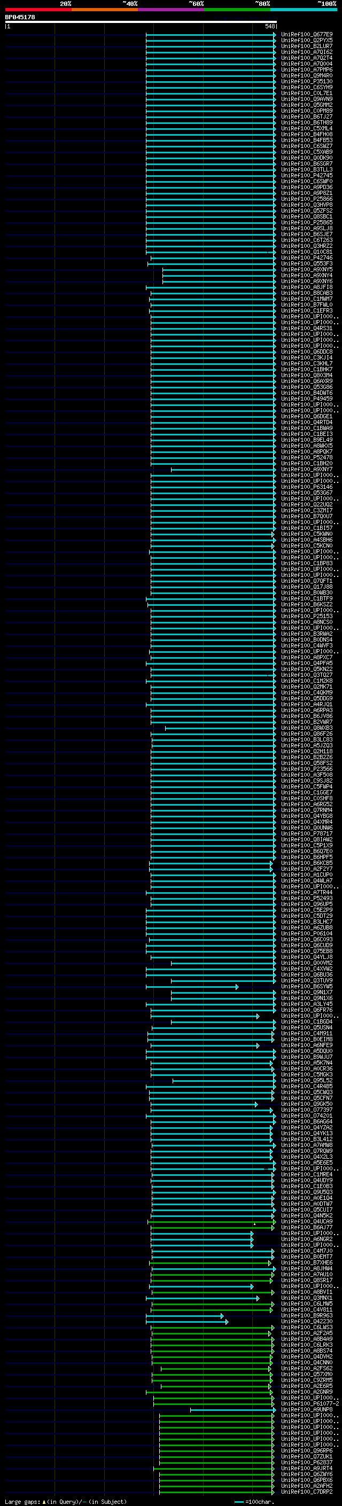
Task: Open hit UniRef100_Q9M4R0
Action: click(x=306, y=75)
